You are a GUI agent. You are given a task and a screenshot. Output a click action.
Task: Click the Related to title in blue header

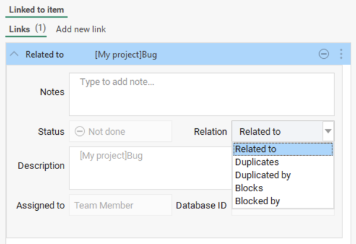tap(44, 55)
